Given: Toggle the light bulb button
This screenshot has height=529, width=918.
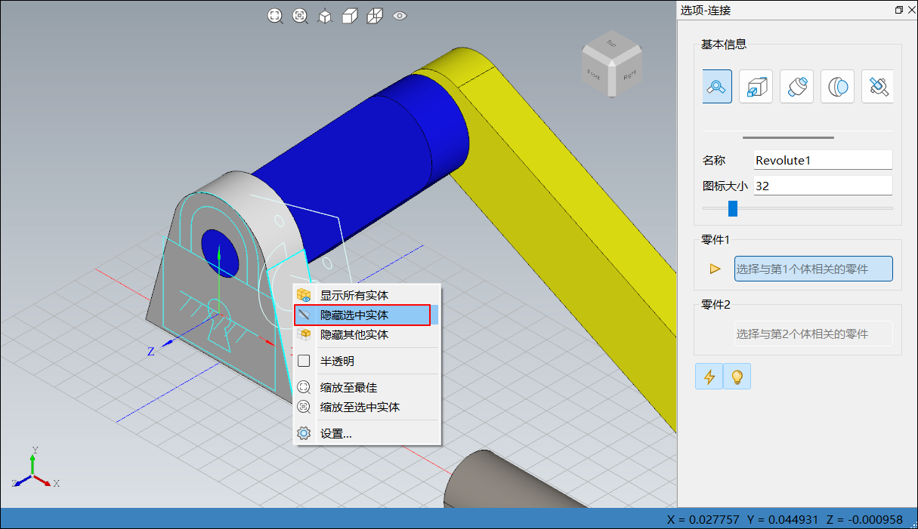Looking at the screenshot, I should (x=737, y=376).
